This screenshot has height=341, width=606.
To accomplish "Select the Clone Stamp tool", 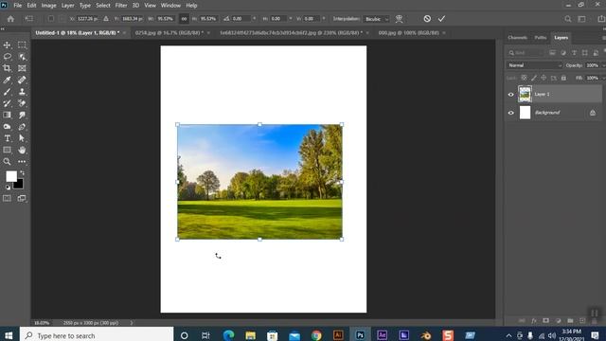I will click(x=22, y=92).
